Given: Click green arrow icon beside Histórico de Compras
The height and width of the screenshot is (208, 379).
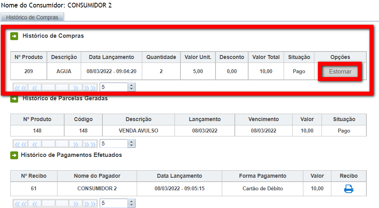Looking at the screenshot, I should click(14, 36).
